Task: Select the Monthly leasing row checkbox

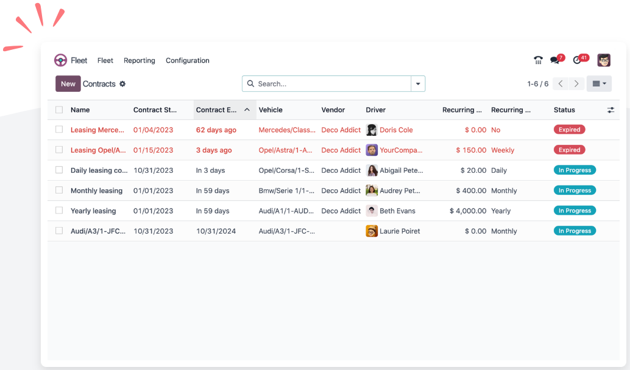Action: pos(59,190)
